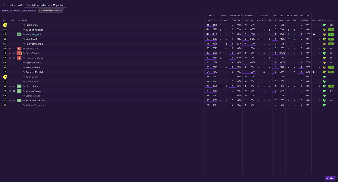This screenshot has width=338, height=182.
Task: Open Harry Maguire's player name link
Action: tap(33, 35)
